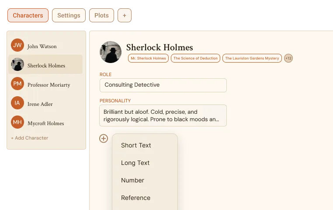Click the MH avatar icon

click(17, 122)
